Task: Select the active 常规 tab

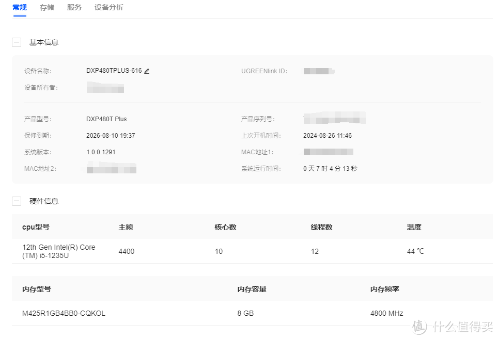Action: 19,7
